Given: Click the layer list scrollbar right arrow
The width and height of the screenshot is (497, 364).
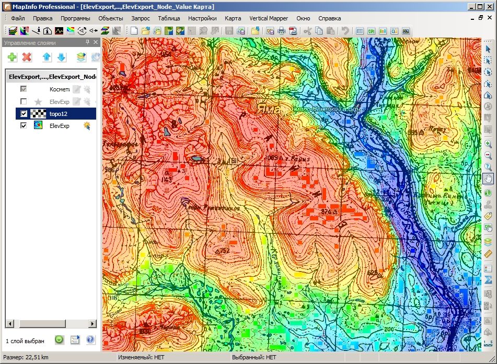Looking at the screenshot, I should click(93, 324).
